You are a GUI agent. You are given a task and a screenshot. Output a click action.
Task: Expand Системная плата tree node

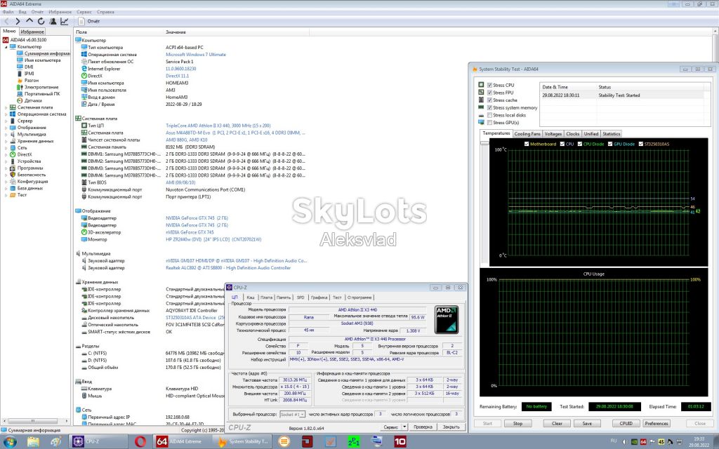pos(6,107)
